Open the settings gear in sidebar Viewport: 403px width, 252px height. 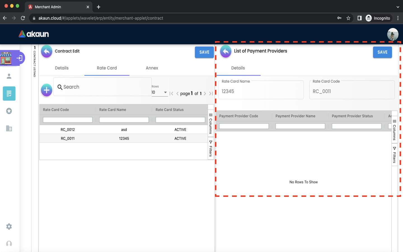click(9, 227)
